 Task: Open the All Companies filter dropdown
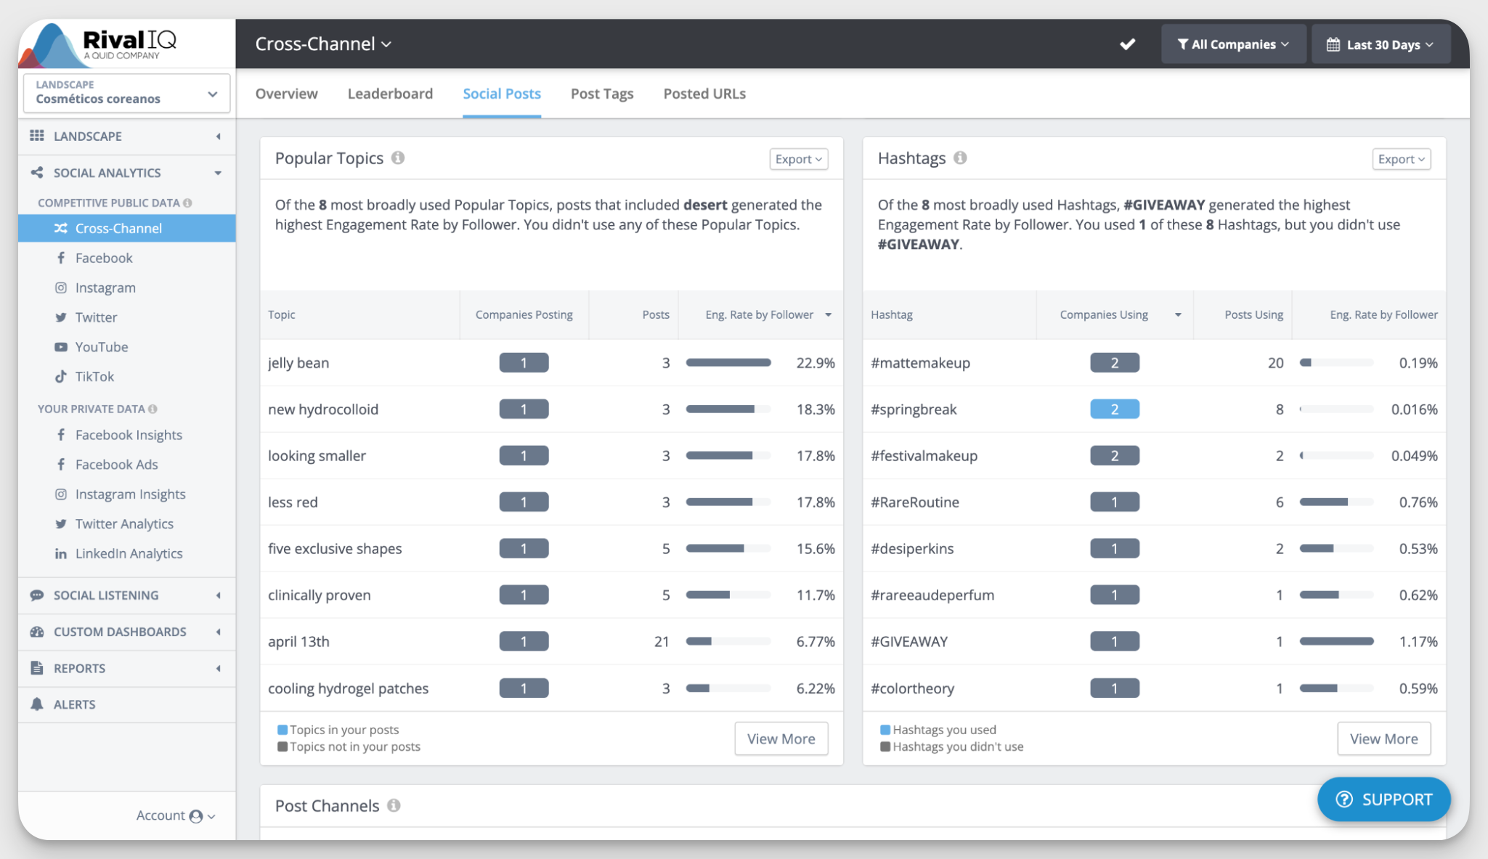coord(1232,44)
